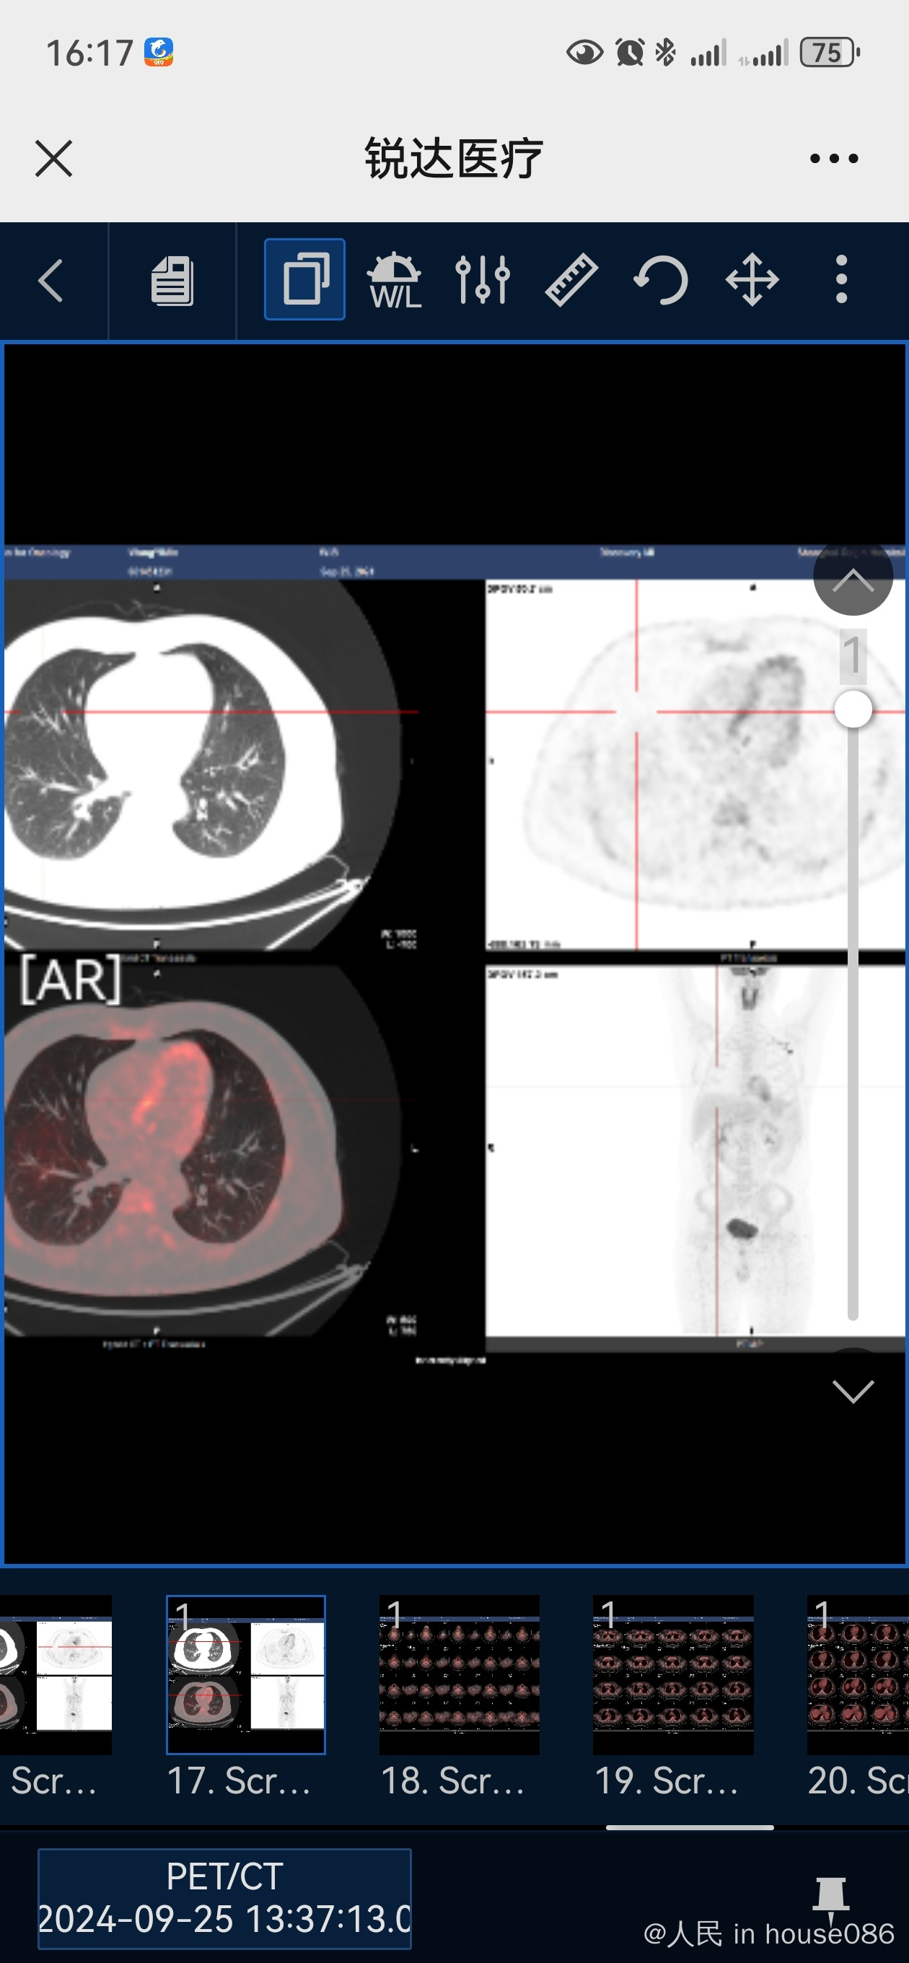This screenshot has height=1963, width=909.
Task: Click the image scroll slider handle
Action: click(853, 709)
